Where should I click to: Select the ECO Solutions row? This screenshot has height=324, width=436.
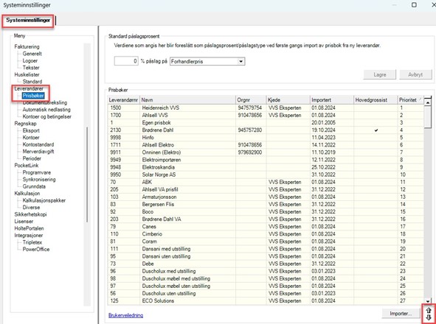tap(266, 300)
